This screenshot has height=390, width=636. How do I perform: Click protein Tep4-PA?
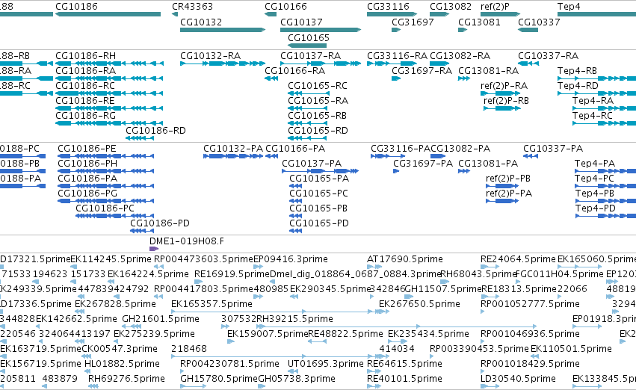coord(595,164)
